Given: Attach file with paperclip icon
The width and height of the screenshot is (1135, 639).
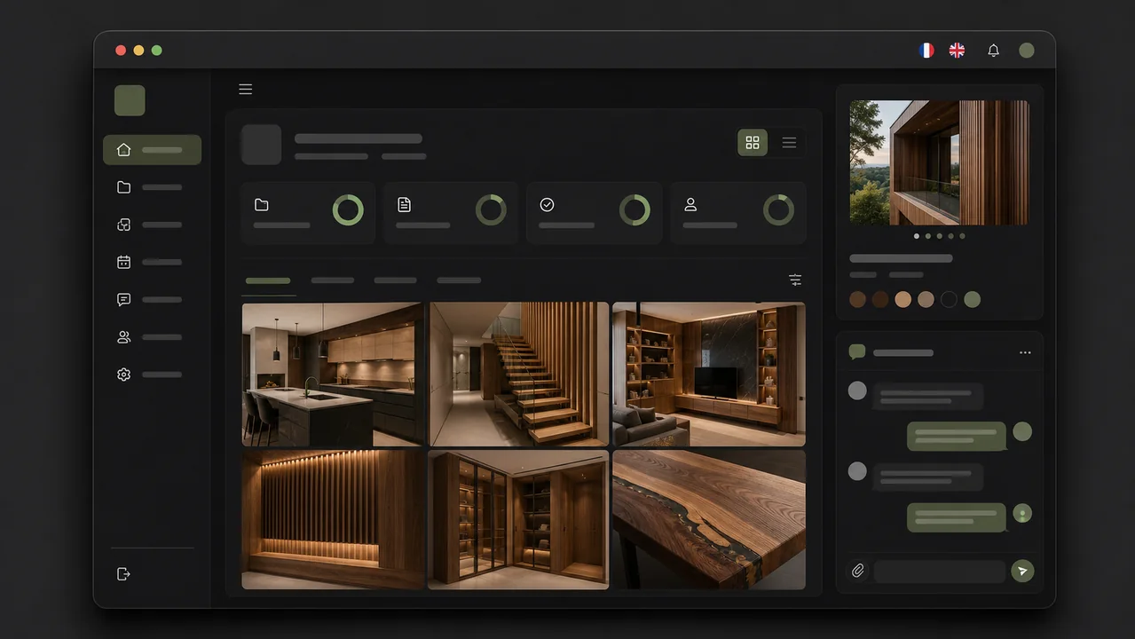Looking at the screenshot, I should point(858,571).
